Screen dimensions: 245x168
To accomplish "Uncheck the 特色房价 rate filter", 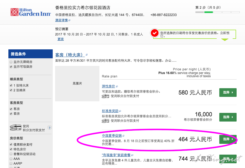I will tap(11, 149).
